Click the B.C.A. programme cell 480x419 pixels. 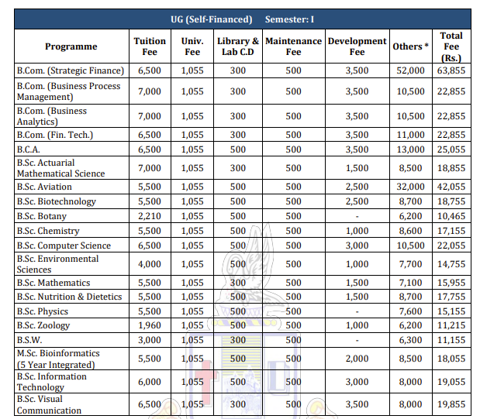pos(30,149)
